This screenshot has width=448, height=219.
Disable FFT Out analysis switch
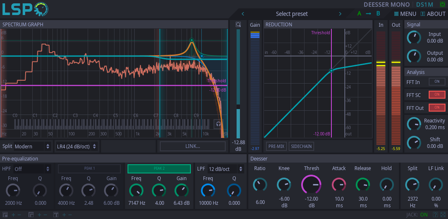coord(437,108)
